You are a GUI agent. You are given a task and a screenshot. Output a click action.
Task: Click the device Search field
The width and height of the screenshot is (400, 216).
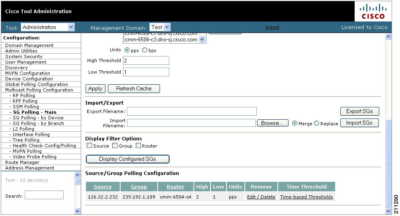[x=44, y=195]
